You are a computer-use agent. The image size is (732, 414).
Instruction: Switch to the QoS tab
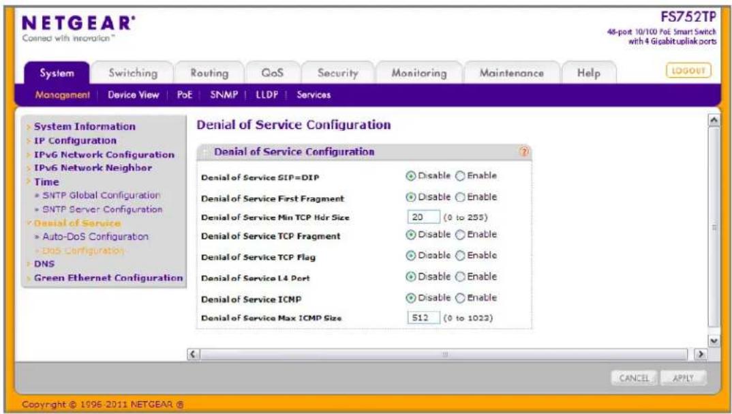[x=272, y=74]
